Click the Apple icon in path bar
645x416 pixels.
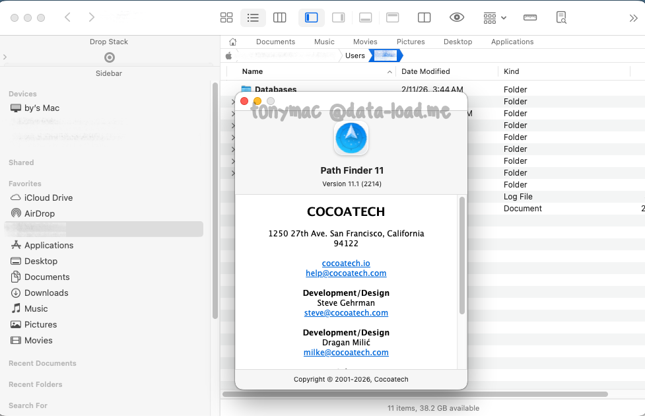tap(229, 55)
